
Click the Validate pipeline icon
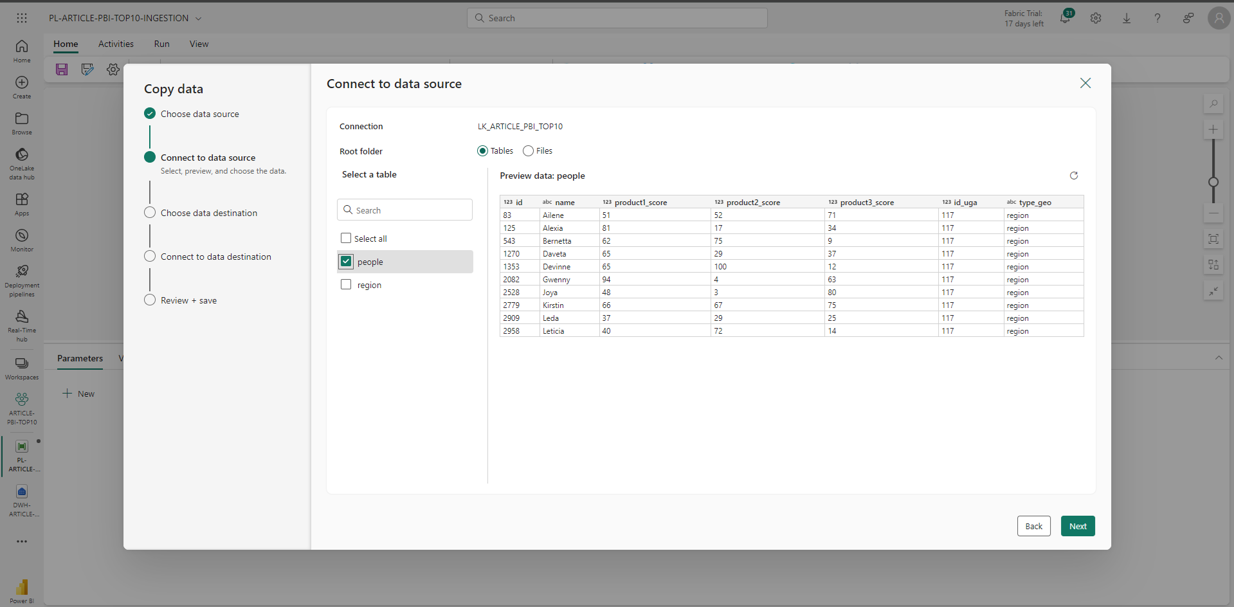click(87, 69)
